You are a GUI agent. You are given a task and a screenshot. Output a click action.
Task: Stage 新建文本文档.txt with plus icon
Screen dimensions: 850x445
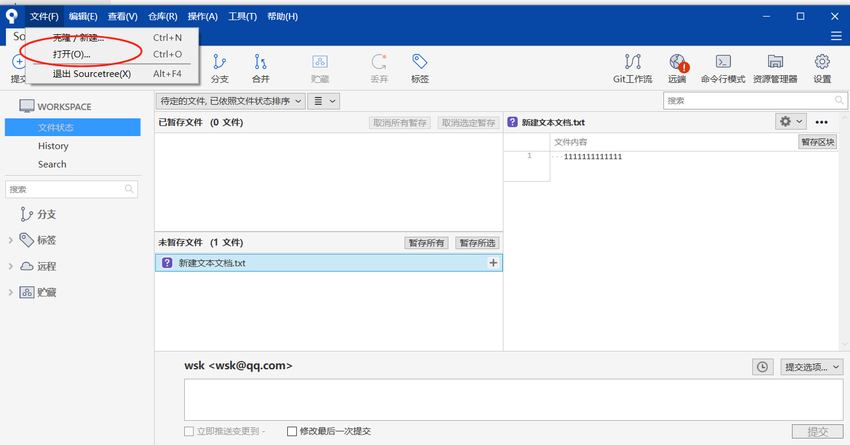tap(493, 263)
